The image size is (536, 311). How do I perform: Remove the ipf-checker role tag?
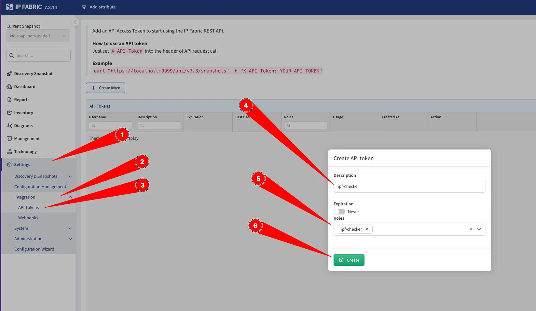click(367, 229)
